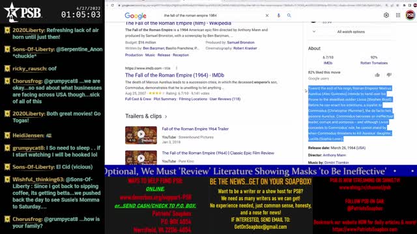
Task: Open the Rotten Tomatoes rating link
Action: pos(374,63)
